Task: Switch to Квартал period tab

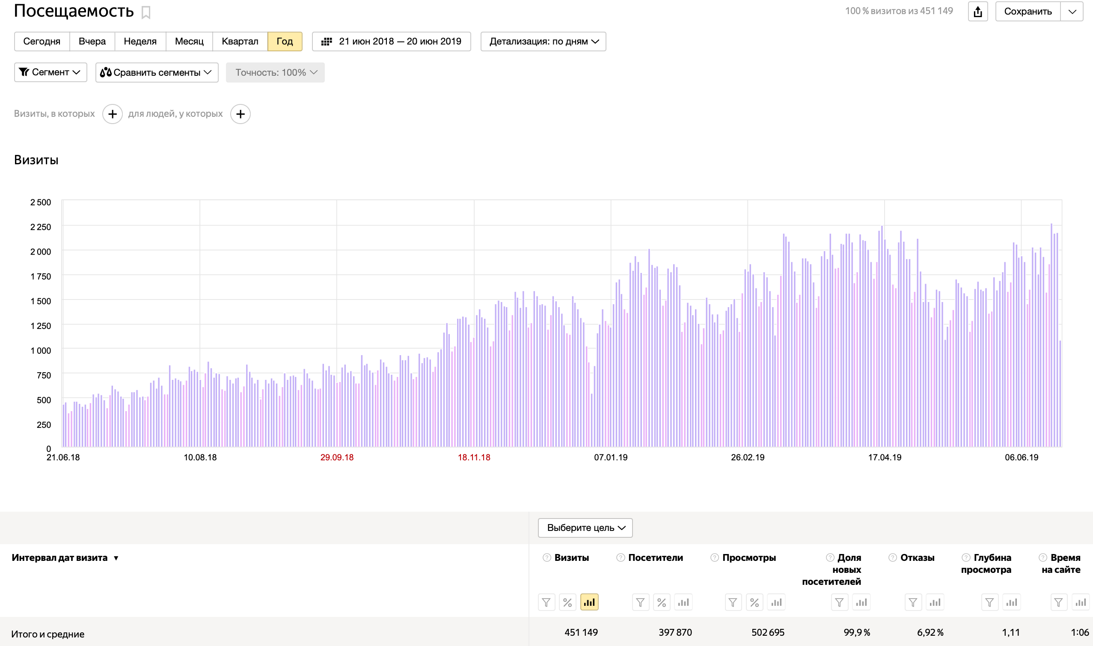Action: [240, 41]
